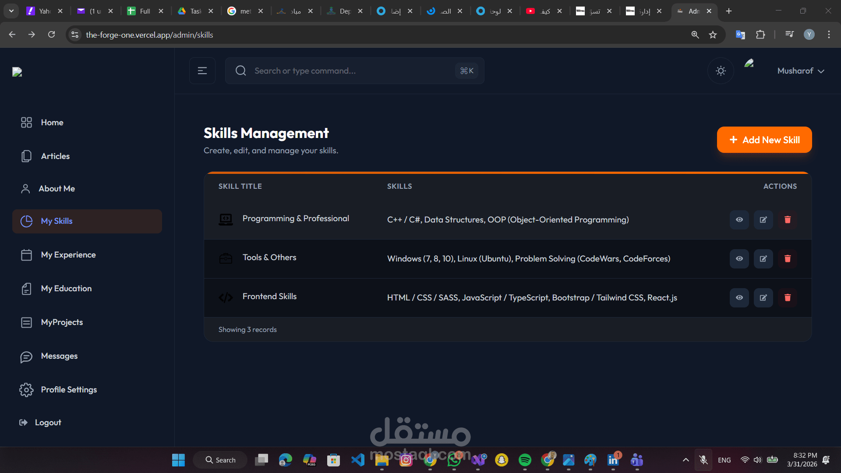
Task: View the Frontend Skills entry with the eye icon
Action: point(739,298)
